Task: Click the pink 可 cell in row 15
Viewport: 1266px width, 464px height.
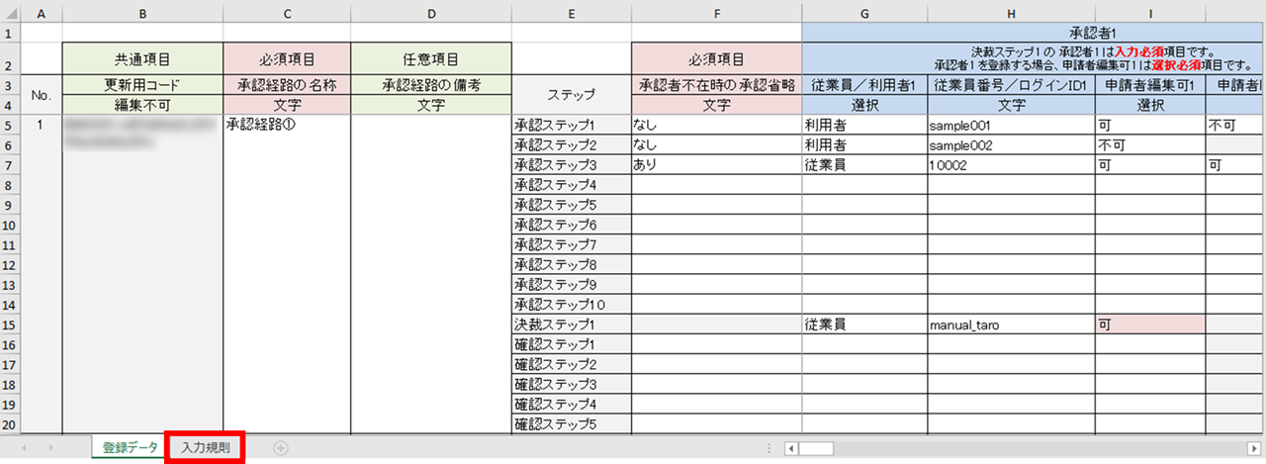Action: [1150, 325]
